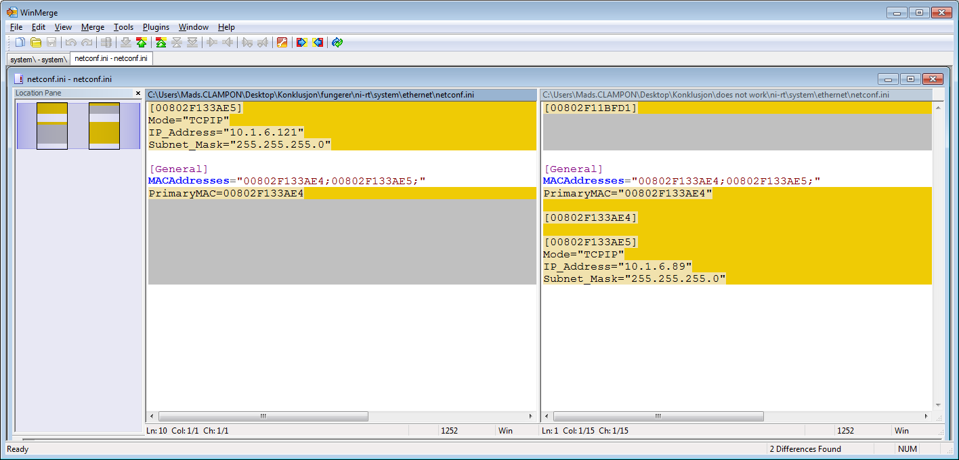Open the Help menu
This screenshot has width=959, height=460.
[x=226, y=27]
